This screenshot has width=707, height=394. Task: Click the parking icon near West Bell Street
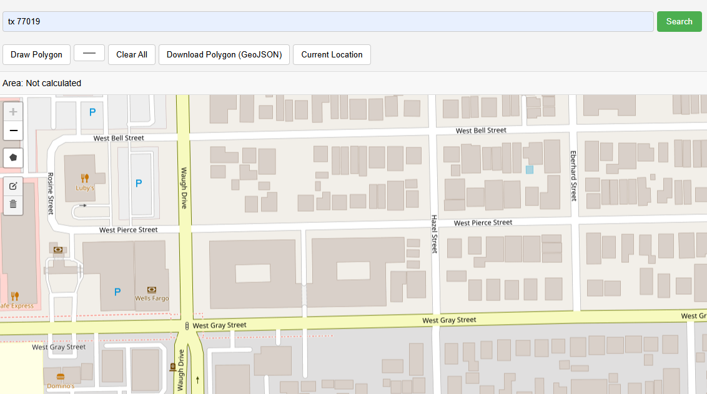92,112
